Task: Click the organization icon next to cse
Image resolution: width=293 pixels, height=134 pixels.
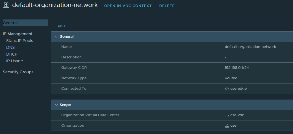Action: [227, 126]
